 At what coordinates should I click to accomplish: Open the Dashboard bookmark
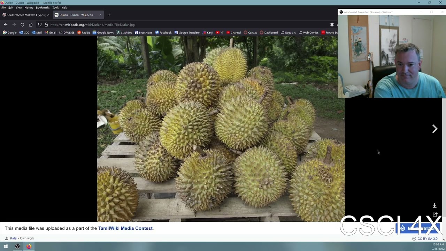click(x=269, y=33)
